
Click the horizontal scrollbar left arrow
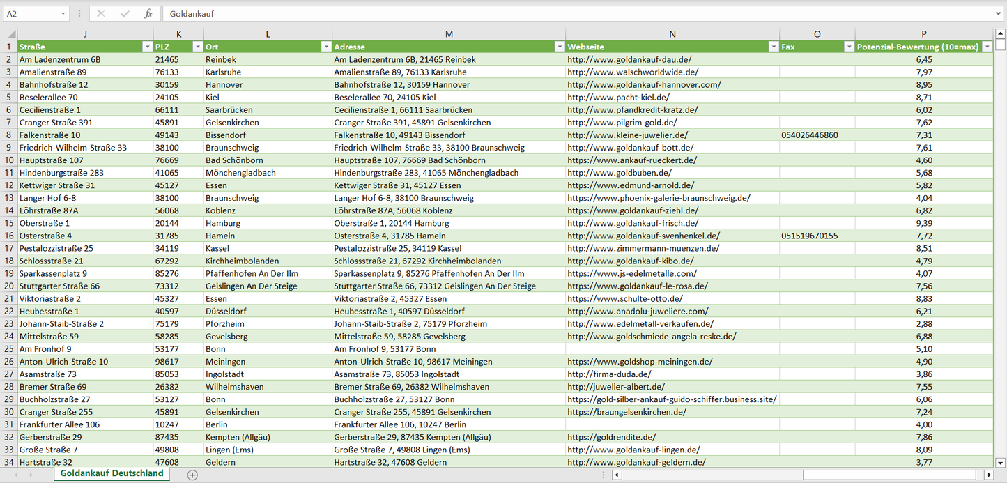point(616,475)
